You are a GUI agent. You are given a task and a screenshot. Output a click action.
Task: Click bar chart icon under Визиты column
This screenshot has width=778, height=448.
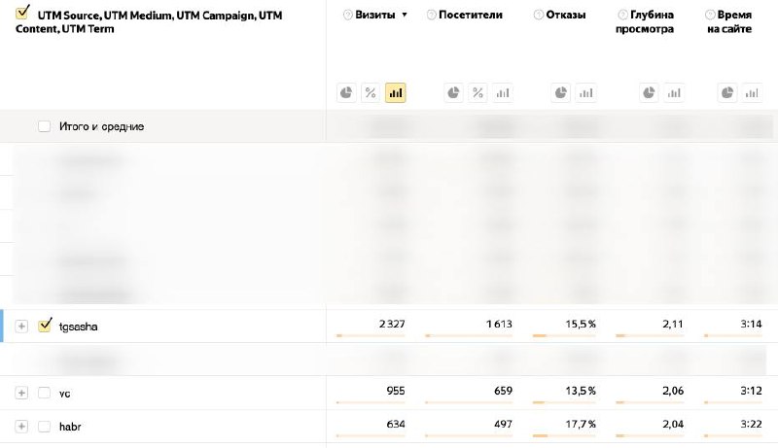tap(395, 93)
